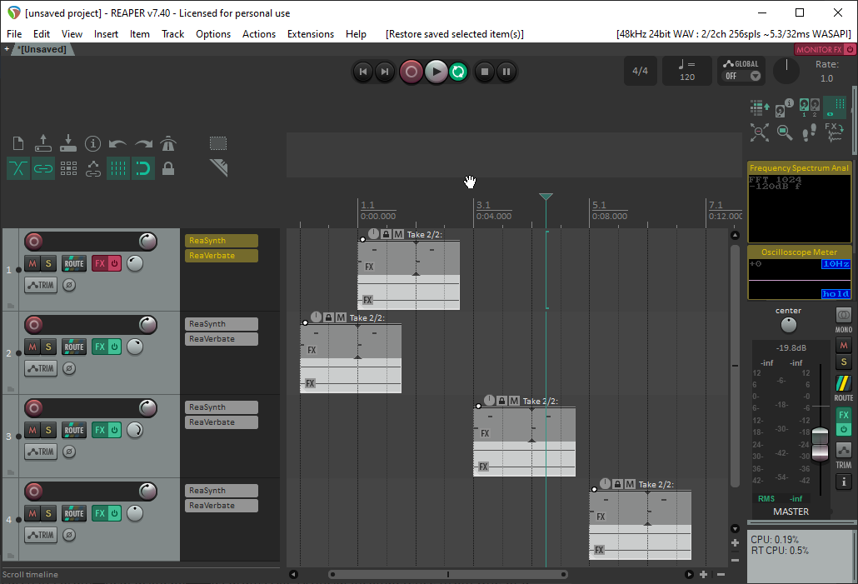Open the Global automation override dropdown arrow
858x584 pixels.
point(756,76)
